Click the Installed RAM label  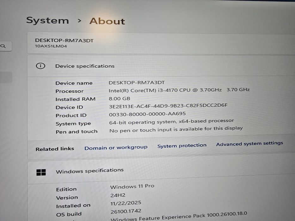click(76, 99)
